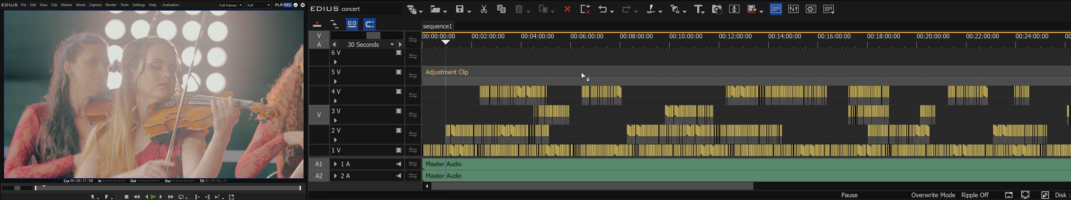
Task: Click the Save project icon
Action: coord(460,9)
